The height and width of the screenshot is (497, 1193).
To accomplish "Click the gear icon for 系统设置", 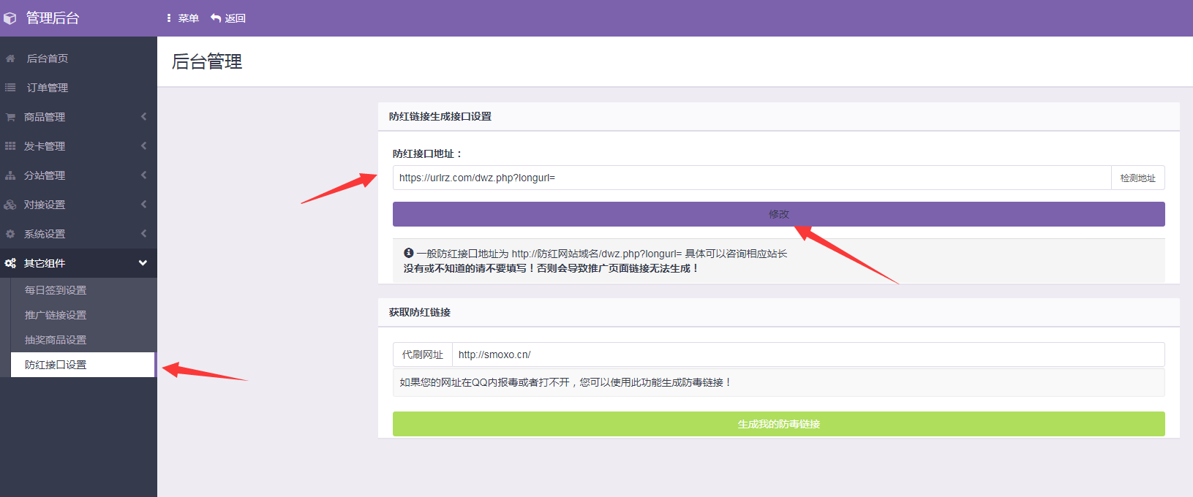I will tap(10, 234).
